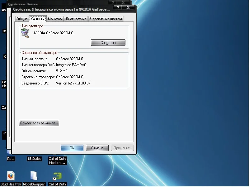Click Version 62.77.2F.00.07 BIOS text
The image size is (249, 187).
(73, 83)
